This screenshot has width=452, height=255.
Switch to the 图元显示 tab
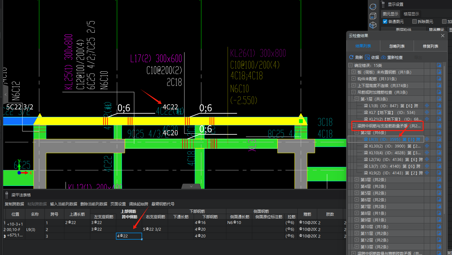(391, 14)
